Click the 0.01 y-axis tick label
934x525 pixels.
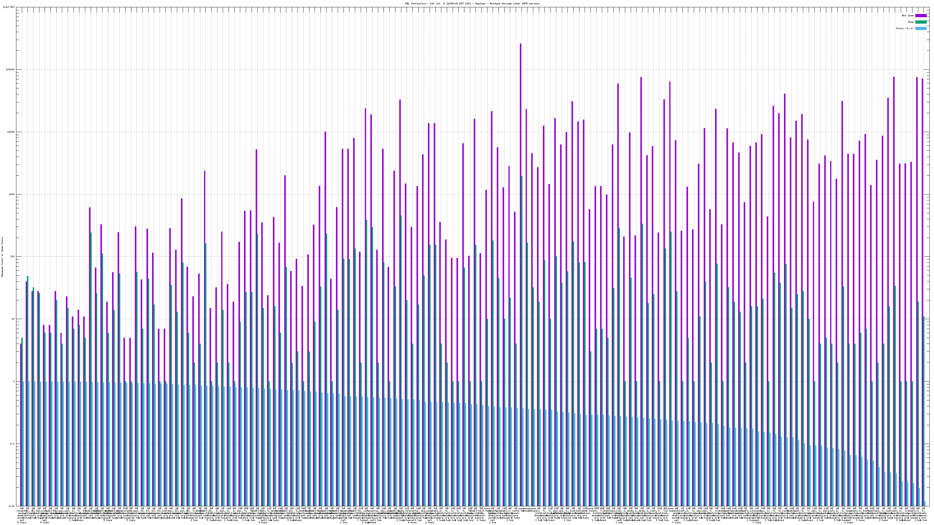coord(12,506)
